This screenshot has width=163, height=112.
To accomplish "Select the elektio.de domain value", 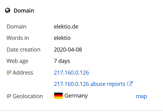I will (x=66, y=27).
